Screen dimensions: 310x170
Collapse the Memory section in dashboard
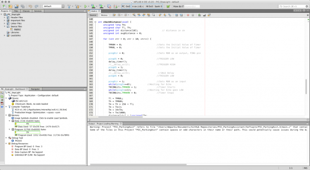pyautogui.click(x=6, y=115)
